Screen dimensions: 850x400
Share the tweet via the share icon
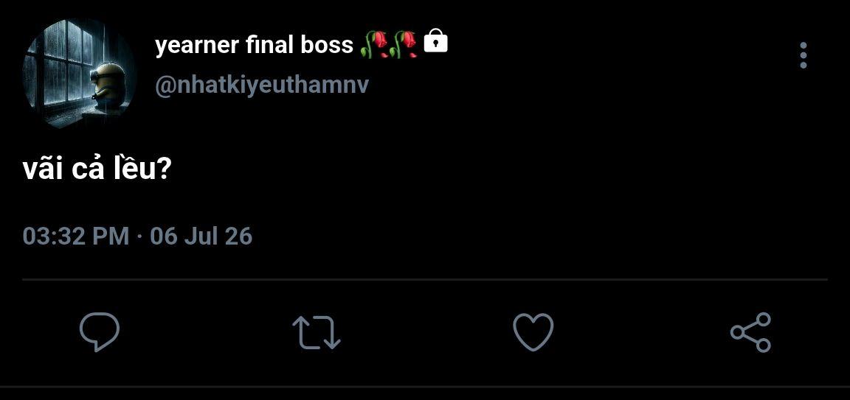click(x=751, y=331)
